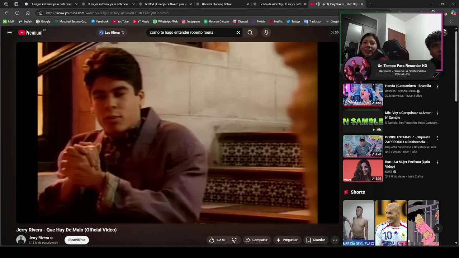Open Jerry Rivera channel avatar
Screen dimensions: 459x258
point(21,240)
